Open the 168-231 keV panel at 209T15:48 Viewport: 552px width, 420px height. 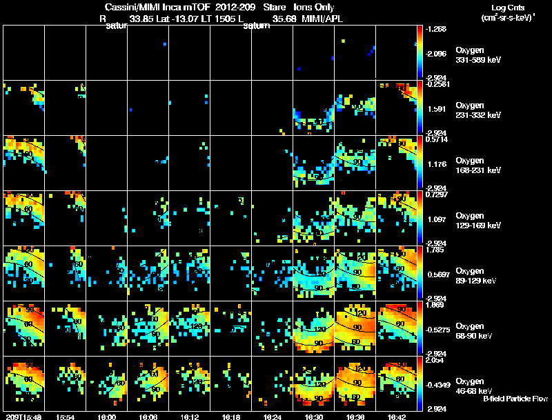click(23, 163)
